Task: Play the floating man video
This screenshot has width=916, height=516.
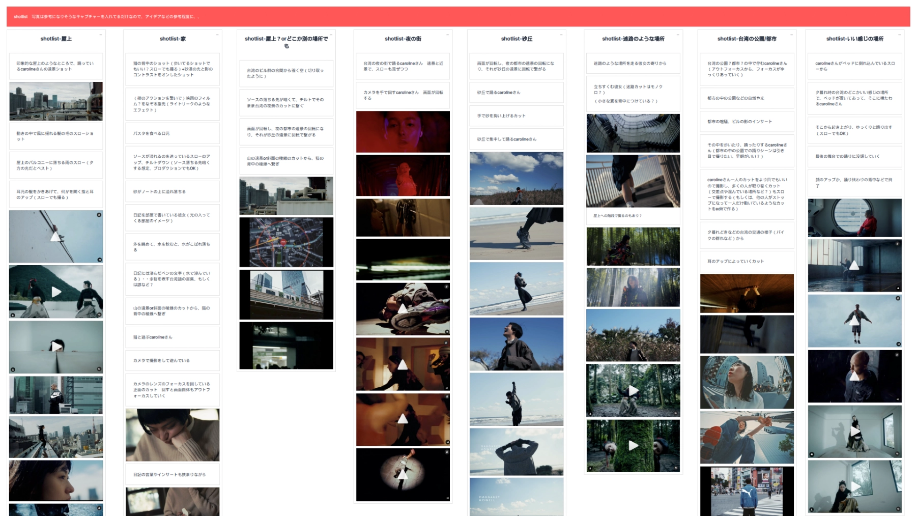Action: point(854,321)
